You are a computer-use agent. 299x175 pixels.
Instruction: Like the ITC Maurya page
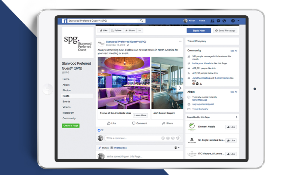pos(231,154)
